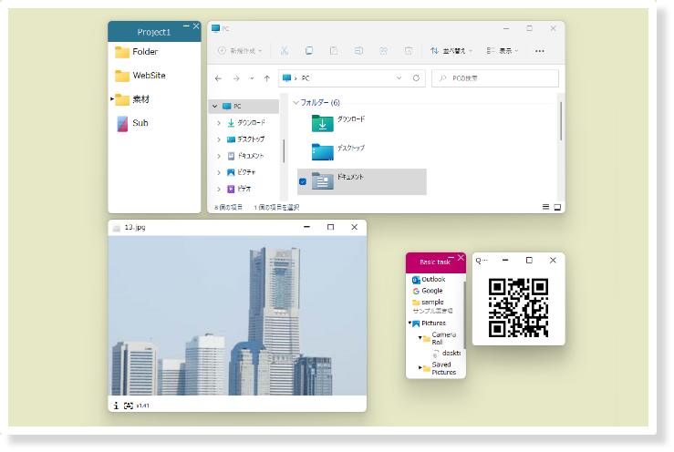Click the Refresh icon beside the address bar

[417, 78]
